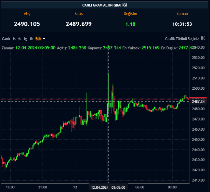Click the Canlı Gram Altın Grafiği title
210x192 pixels.
click(105, 5)
